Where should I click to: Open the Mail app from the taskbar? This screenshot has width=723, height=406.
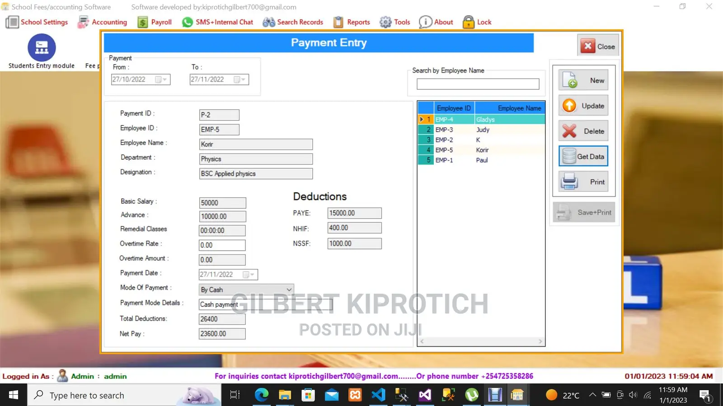click(x=332, y=395)
